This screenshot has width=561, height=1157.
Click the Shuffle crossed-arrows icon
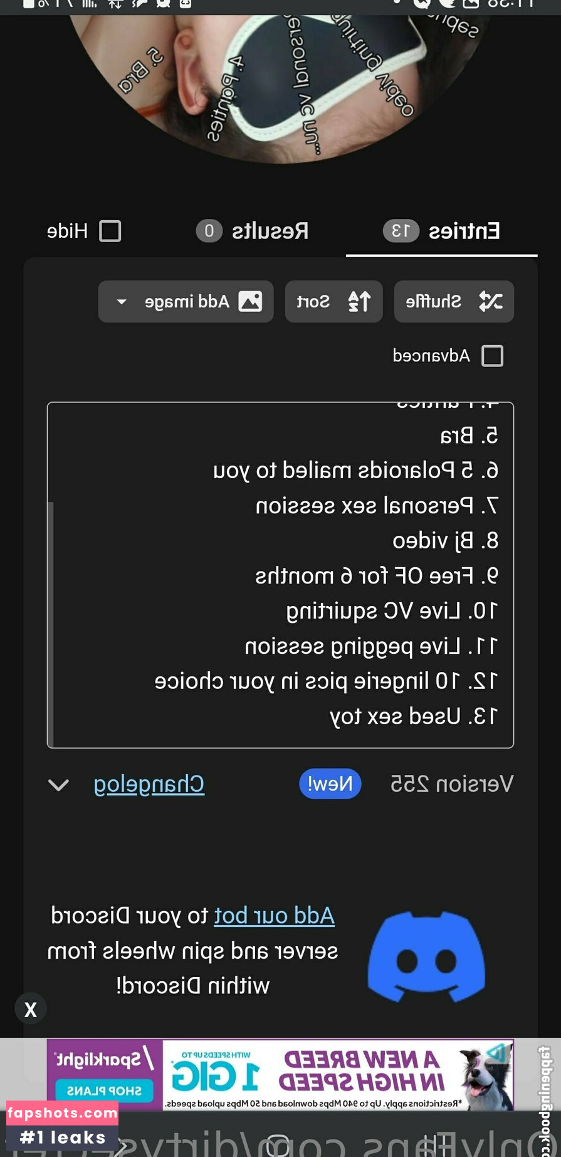point(490,302)
